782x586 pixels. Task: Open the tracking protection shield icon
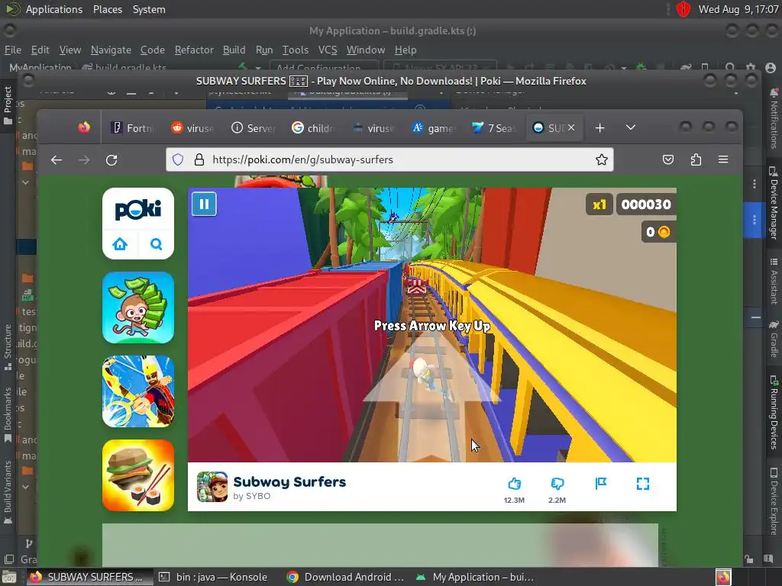[178, 159]
